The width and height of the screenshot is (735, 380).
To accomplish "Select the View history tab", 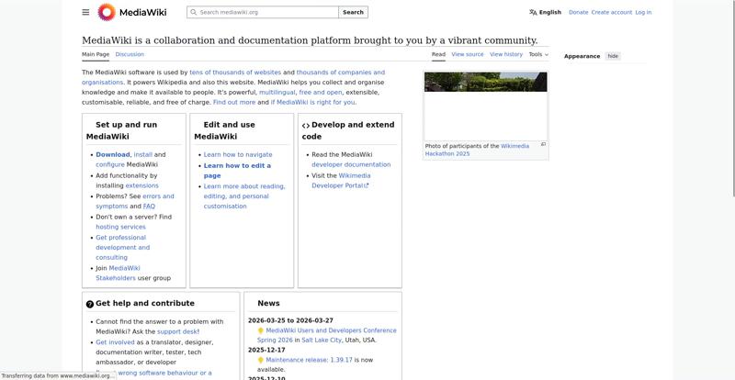I will pos(505,54).
